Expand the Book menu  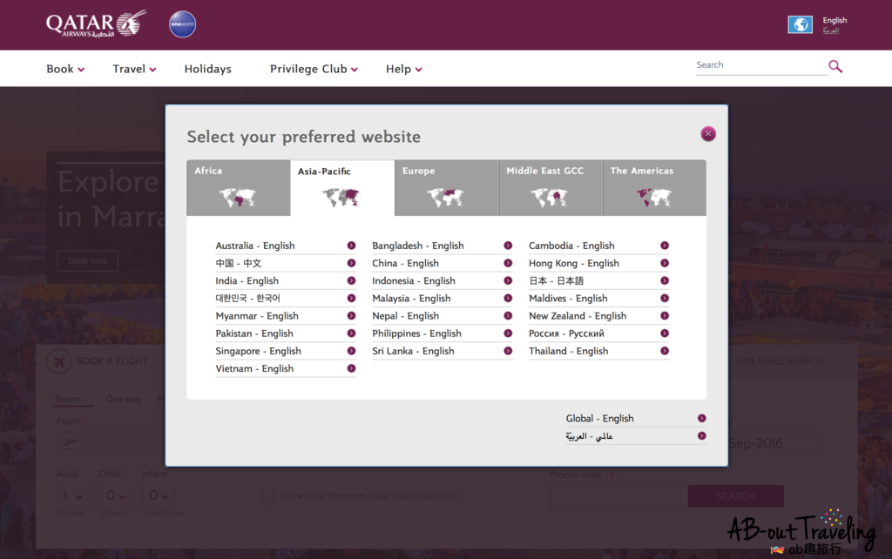65,69
